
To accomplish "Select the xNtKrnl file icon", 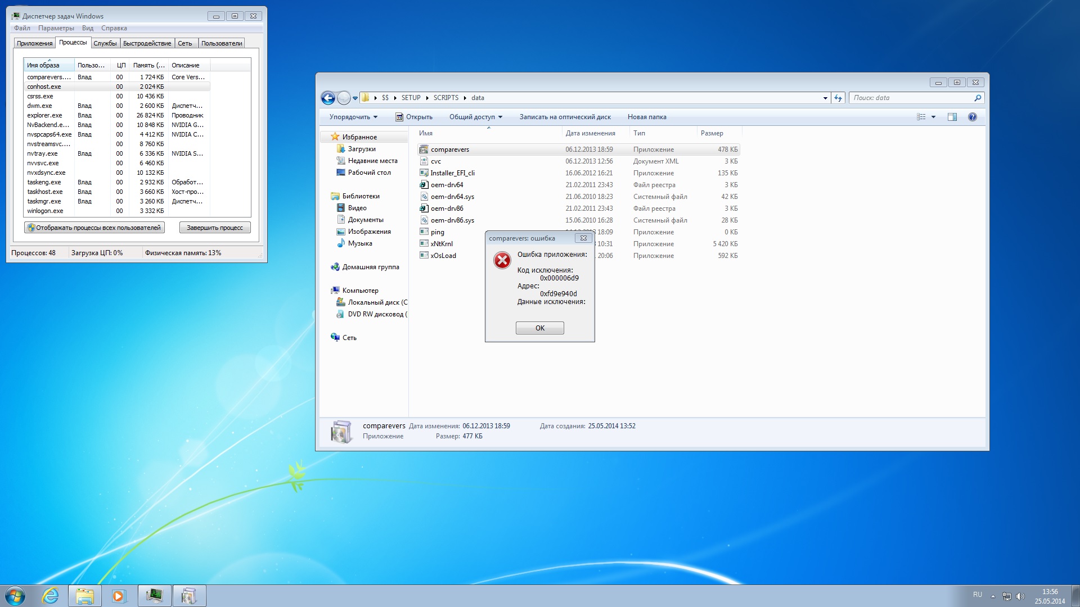I will tap(424, 244).
